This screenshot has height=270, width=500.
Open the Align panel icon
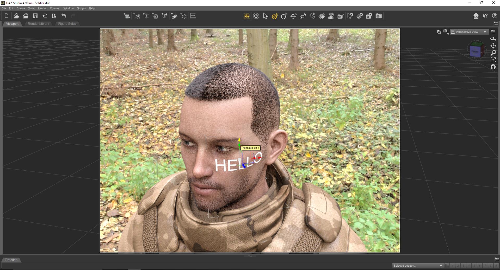[193, 16]
